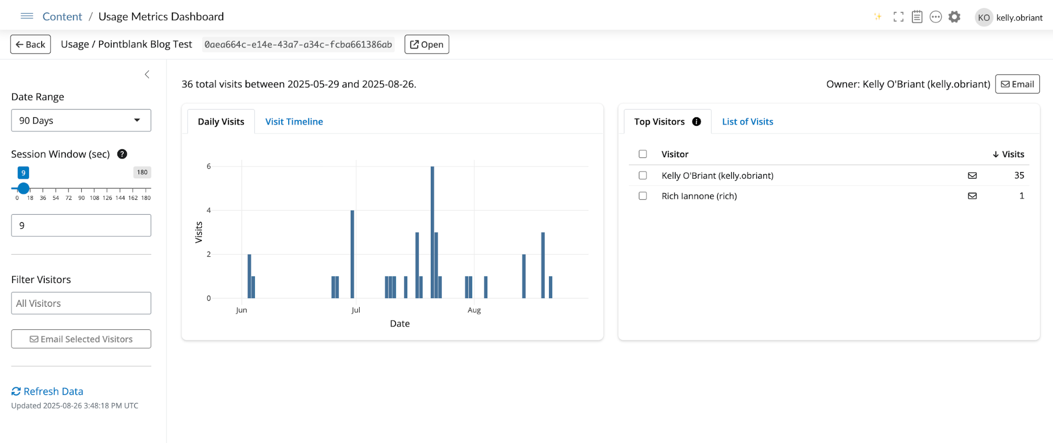Open the notes clipboard icon
Image resolution: width=1053 pixels, height=443 pixels.
917,17
